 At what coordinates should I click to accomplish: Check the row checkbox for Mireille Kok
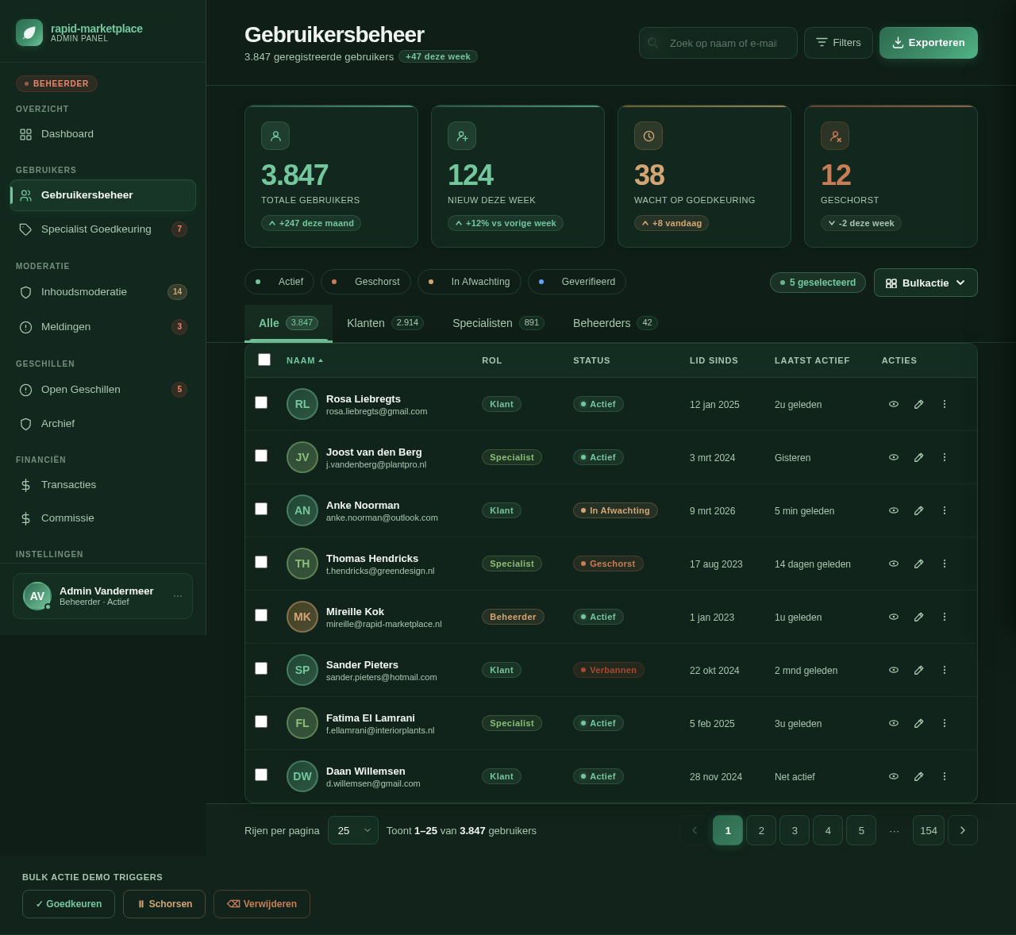pyautogui.click(x=261, y=615)
